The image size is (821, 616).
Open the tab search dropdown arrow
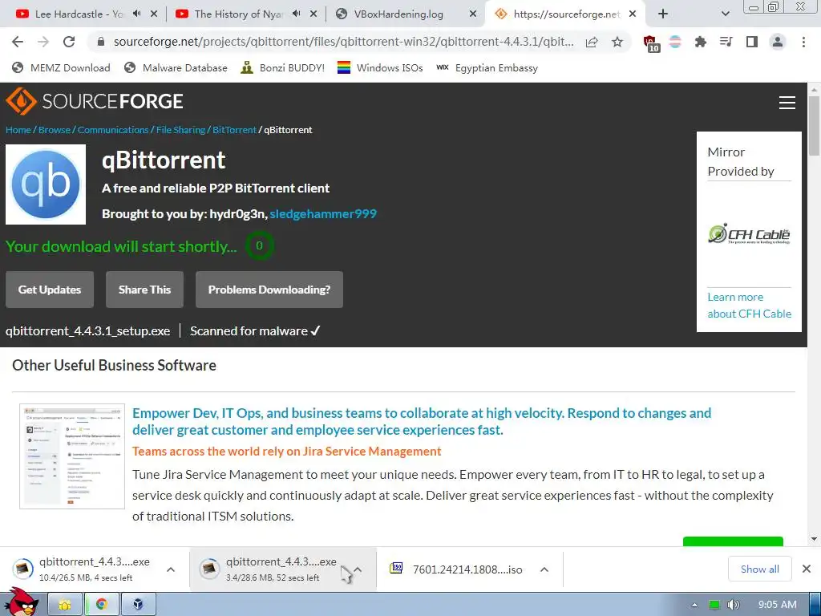point(725,14)
